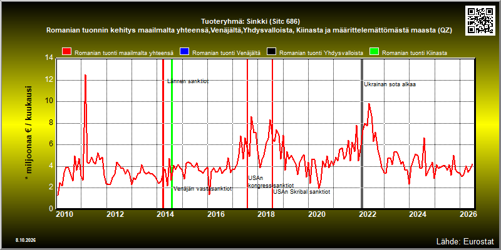This screenshot has width=501, height=250.
Task: Click x-axis year label 2024
Action: [x=418, y=214]
